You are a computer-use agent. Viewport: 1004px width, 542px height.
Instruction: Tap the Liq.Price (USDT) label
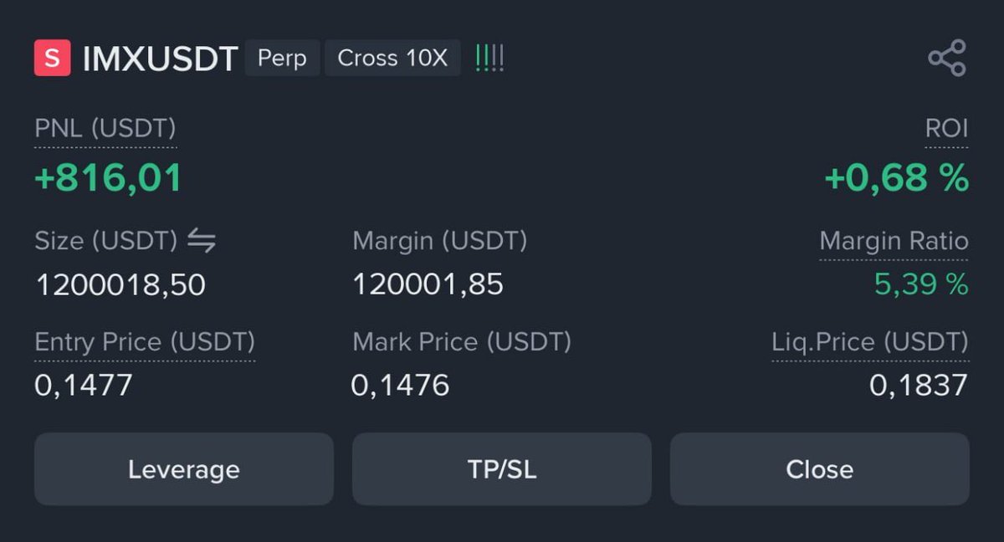[869, 342]
